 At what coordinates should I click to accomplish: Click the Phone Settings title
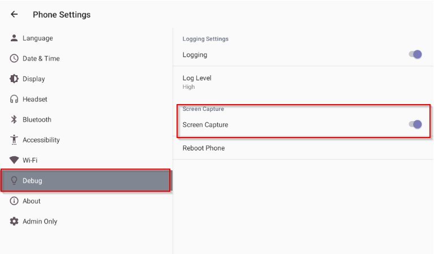(62, 15)
